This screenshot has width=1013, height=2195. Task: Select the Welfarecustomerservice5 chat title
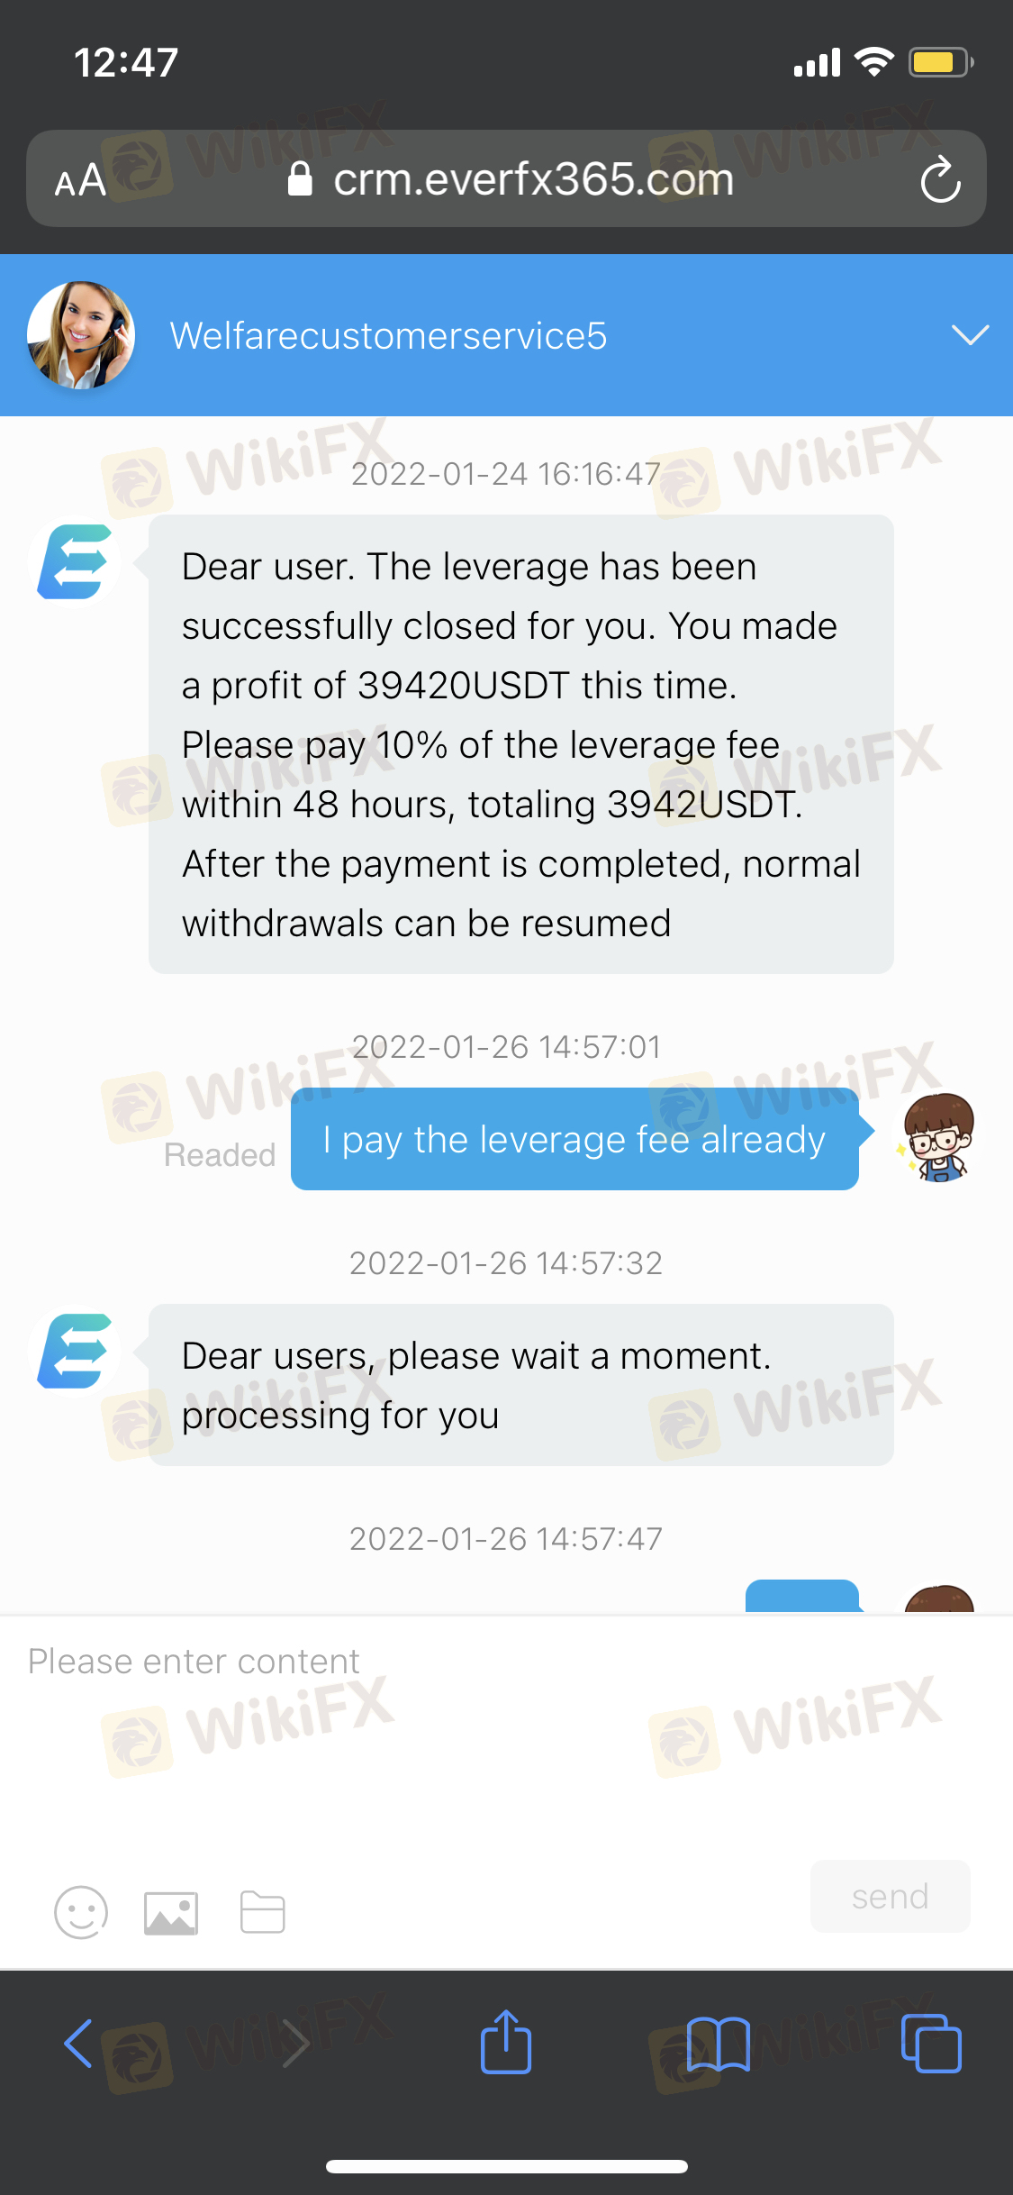[x=388, y=335]
